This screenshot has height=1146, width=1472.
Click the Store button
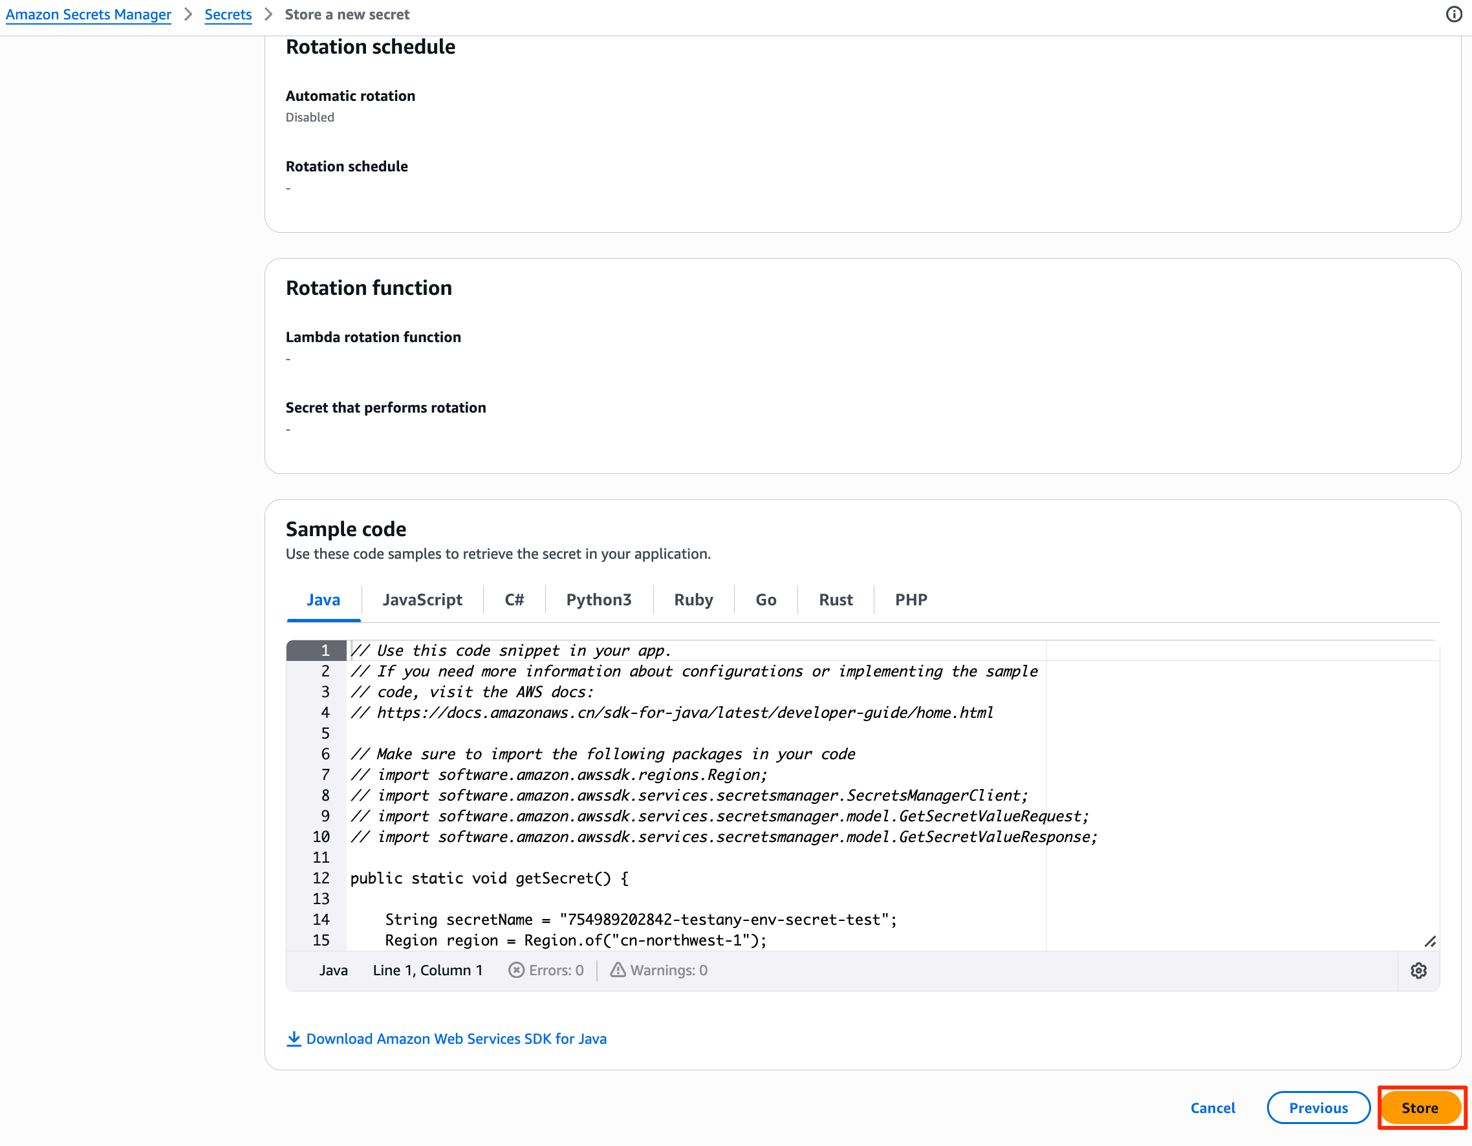point(1420,1108)
